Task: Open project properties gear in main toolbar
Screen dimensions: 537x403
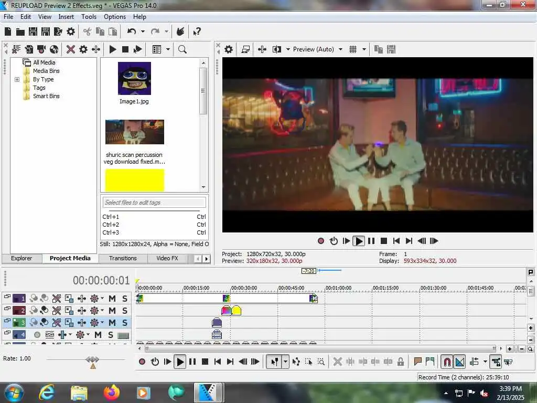Action: tap(71, 32)
